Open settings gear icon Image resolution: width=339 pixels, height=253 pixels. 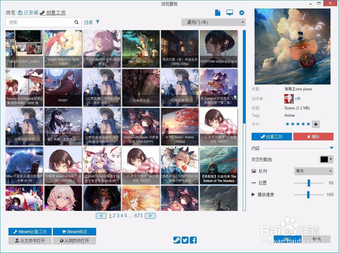click(x=241, y=13)
